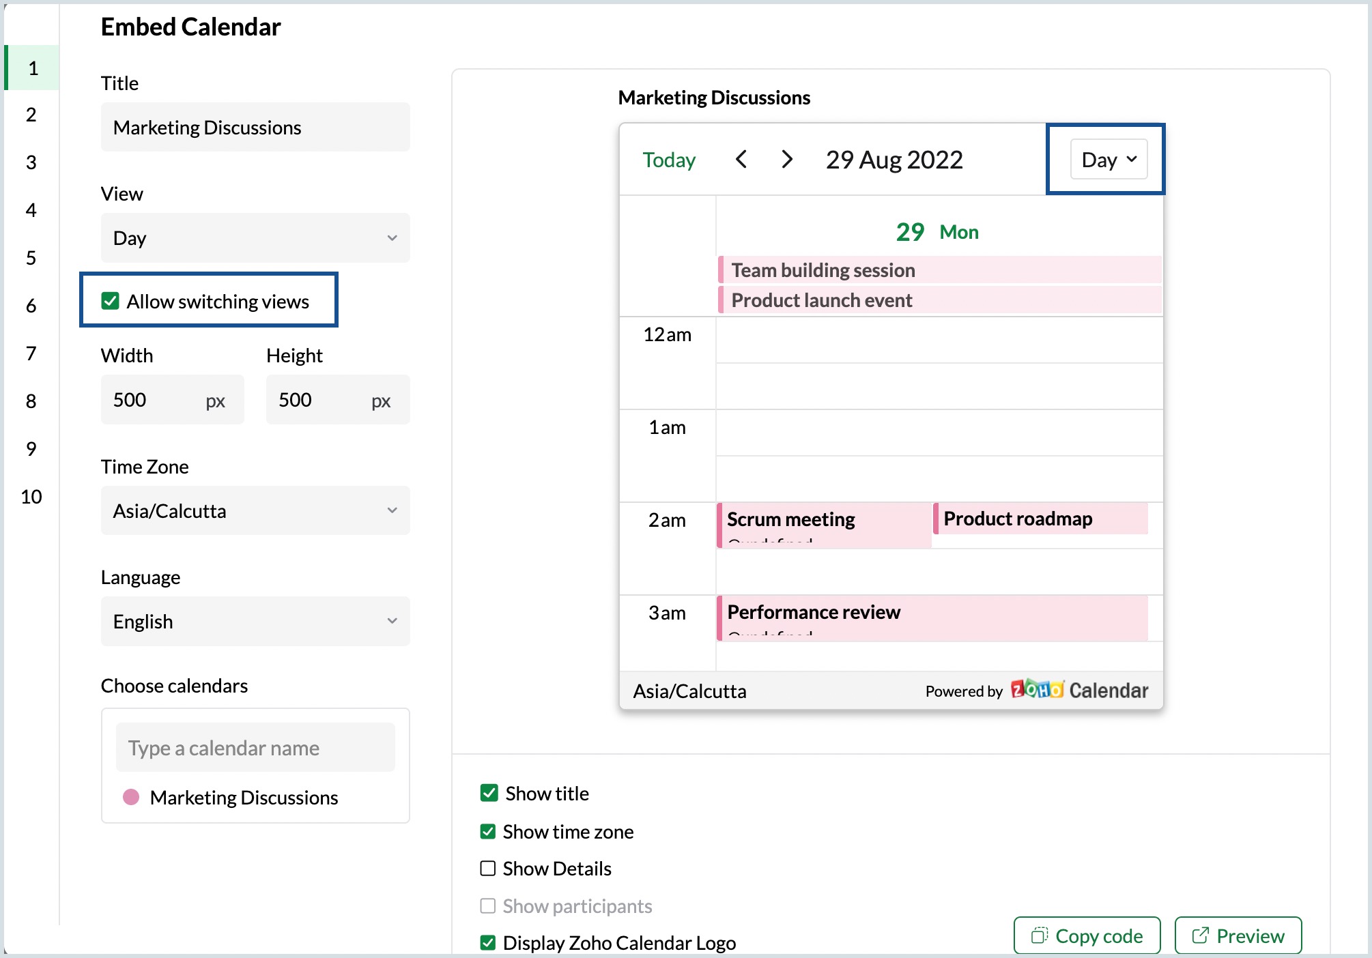Jump to Today in the calendar preview

pos(668,160)
